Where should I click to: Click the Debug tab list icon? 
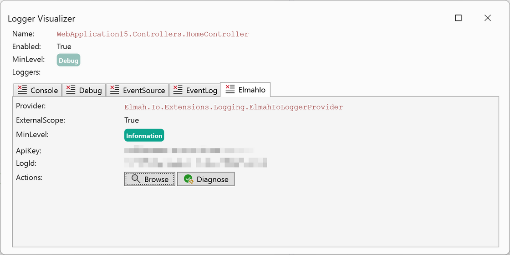(x=71, y=90)
